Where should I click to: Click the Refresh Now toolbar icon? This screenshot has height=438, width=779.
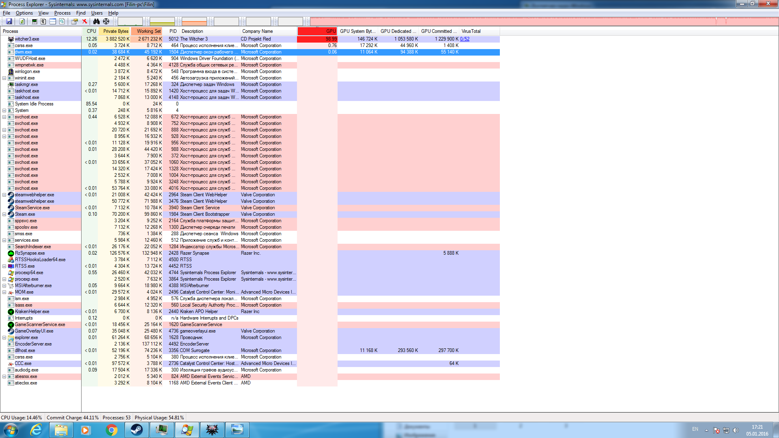pyautogui.click(x=22, y=21)
